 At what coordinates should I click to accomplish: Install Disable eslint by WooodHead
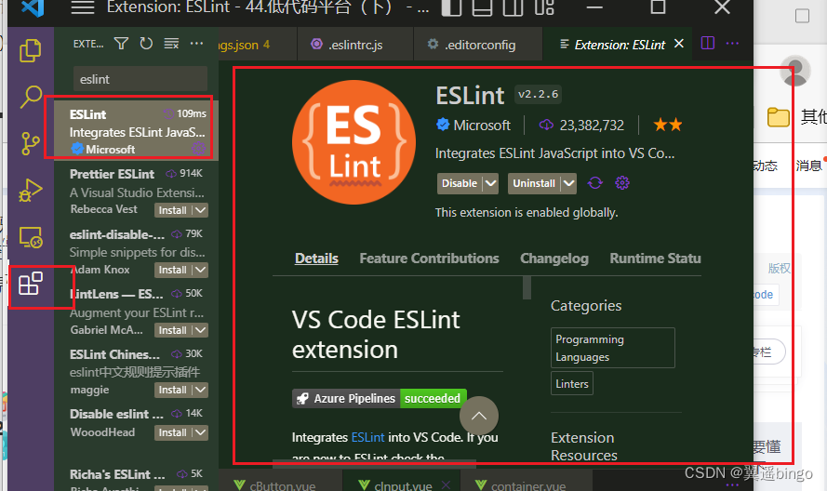pyautogui.click(x=173, y=432)
